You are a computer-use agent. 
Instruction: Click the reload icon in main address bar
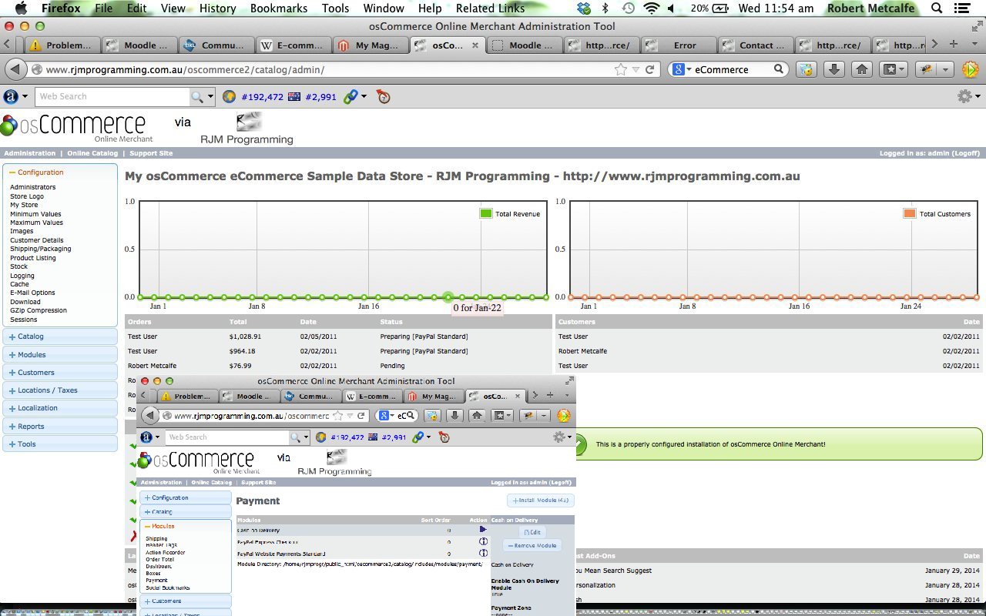650,69
